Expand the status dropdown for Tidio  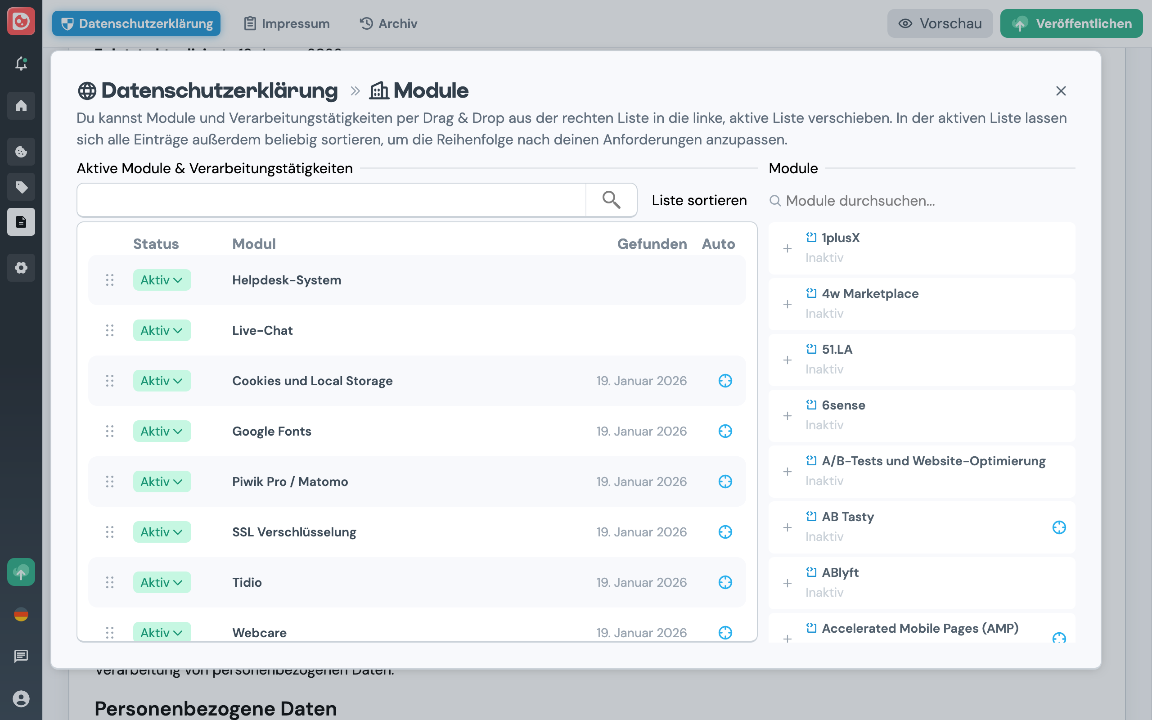[162, 582]
